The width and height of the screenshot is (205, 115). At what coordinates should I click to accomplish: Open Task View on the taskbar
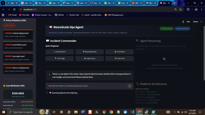click(54, 112)
